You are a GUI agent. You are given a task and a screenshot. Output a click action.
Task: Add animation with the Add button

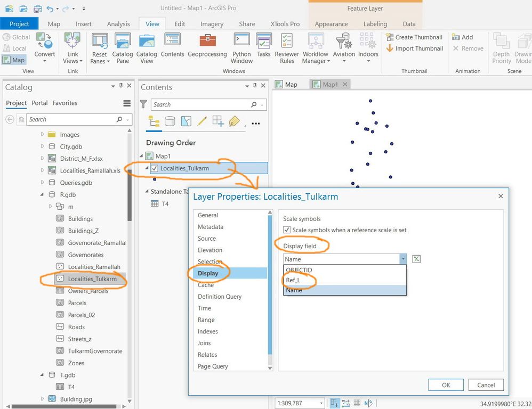point(463,37)
